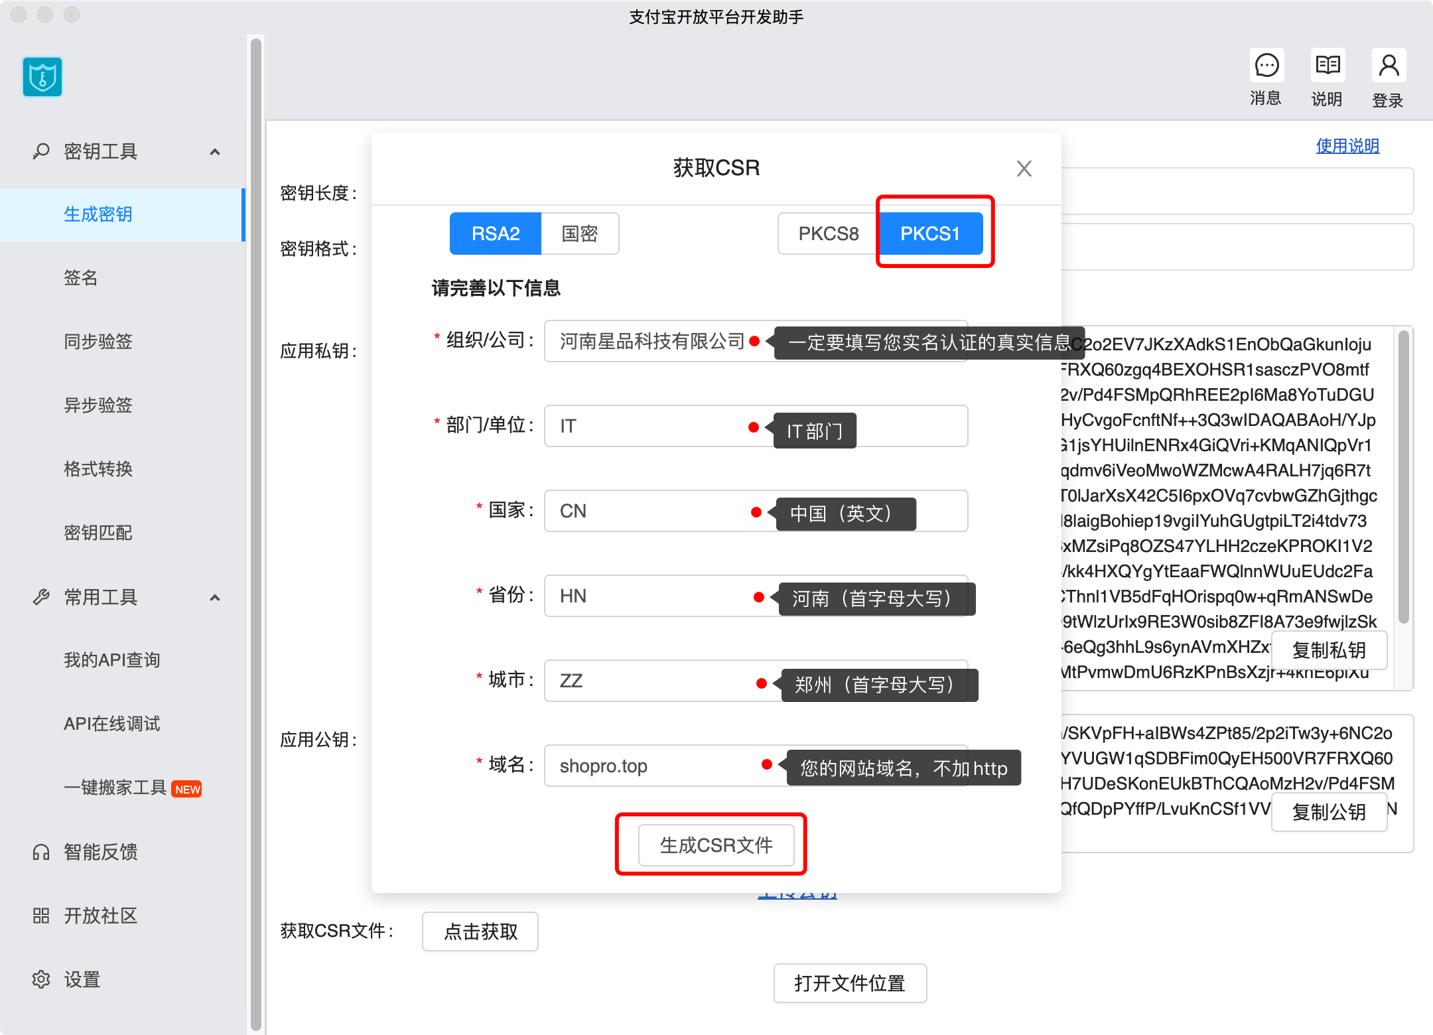The width and height of the screenshot is (1433, 1035).
Task: Select the RSA2 encryption option
Action: pyautogui.click(x=496, y=234)
